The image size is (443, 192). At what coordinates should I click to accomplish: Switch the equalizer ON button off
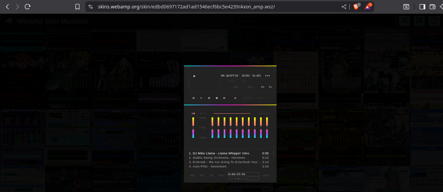coord(193,113)
